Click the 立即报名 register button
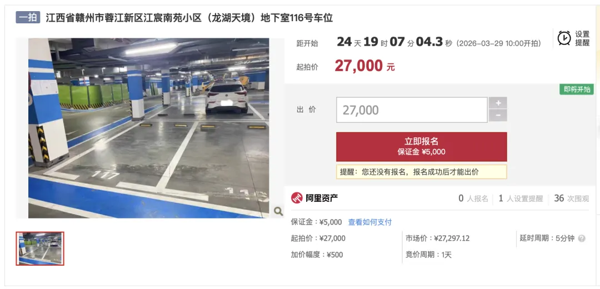 pos(421,147)
